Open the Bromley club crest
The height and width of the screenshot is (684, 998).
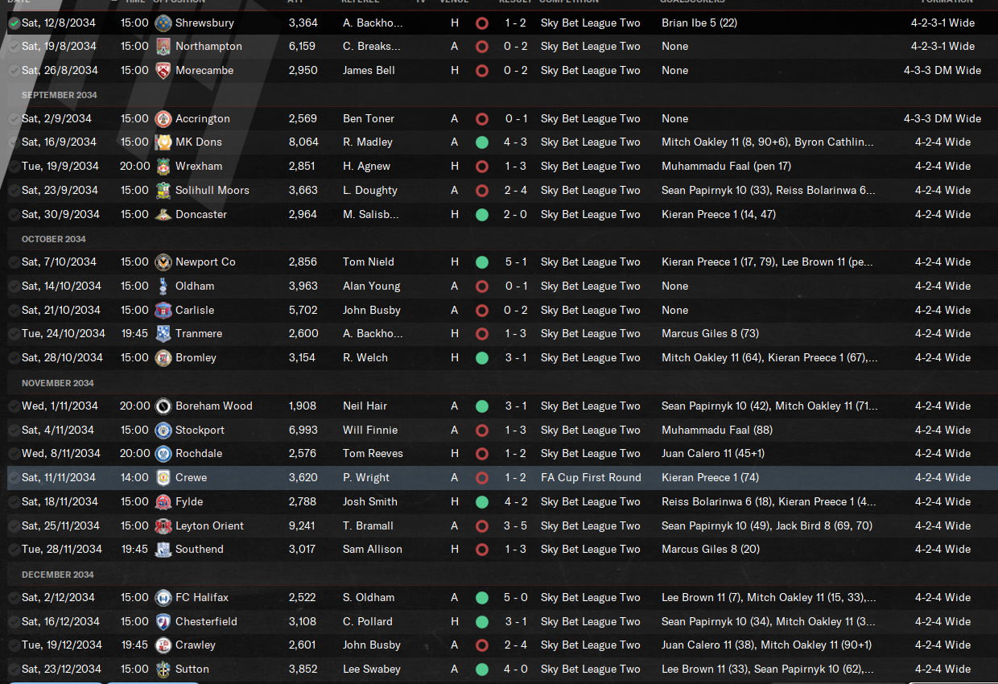click(x=163, y=358)
